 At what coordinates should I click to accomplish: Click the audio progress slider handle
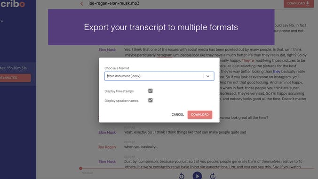pyautogui.click(x=81, y=168)
